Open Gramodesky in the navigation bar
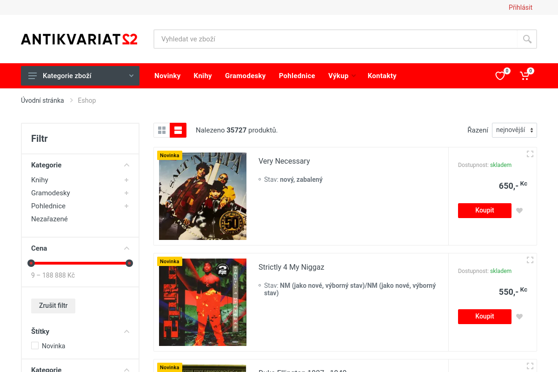Screen dimensions: 558x372 coord(246,76)
